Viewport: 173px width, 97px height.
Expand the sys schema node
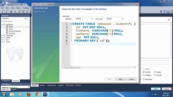[2, 40]
